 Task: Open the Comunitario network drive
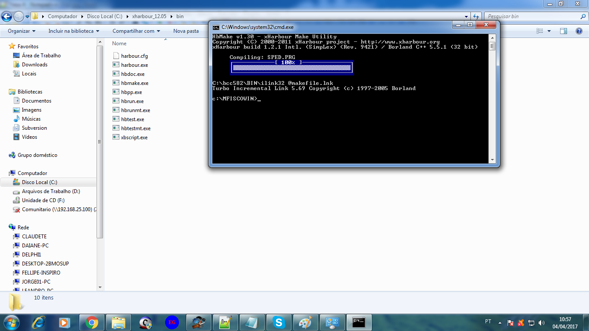pos(59,209)
